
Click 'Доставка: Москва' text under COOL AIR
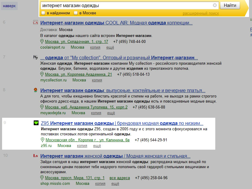point(56,30)
